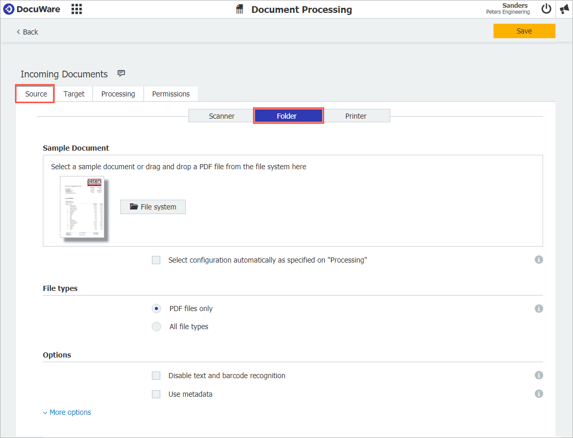Viewport: 573px width, 438px height.
Task: Open the comment icon beside Incoming Documents
Action: pos(121,73)
